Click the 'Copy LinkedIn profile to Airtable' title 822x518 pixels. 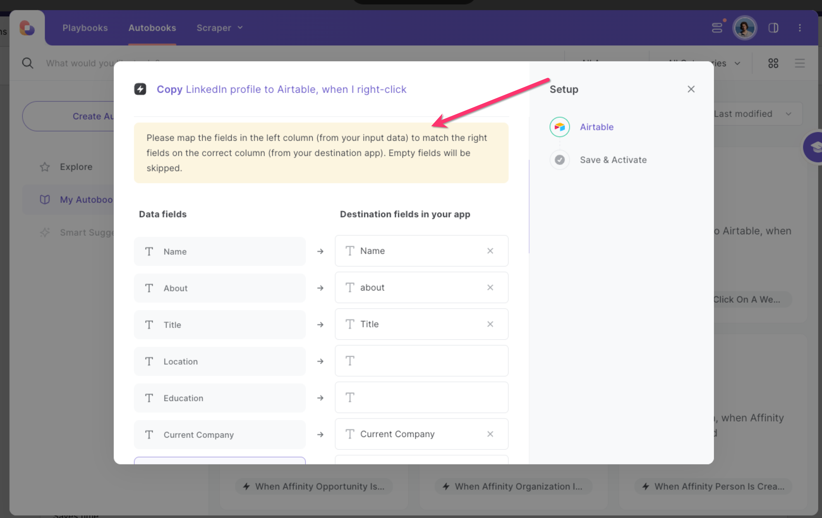coord(281,89)
